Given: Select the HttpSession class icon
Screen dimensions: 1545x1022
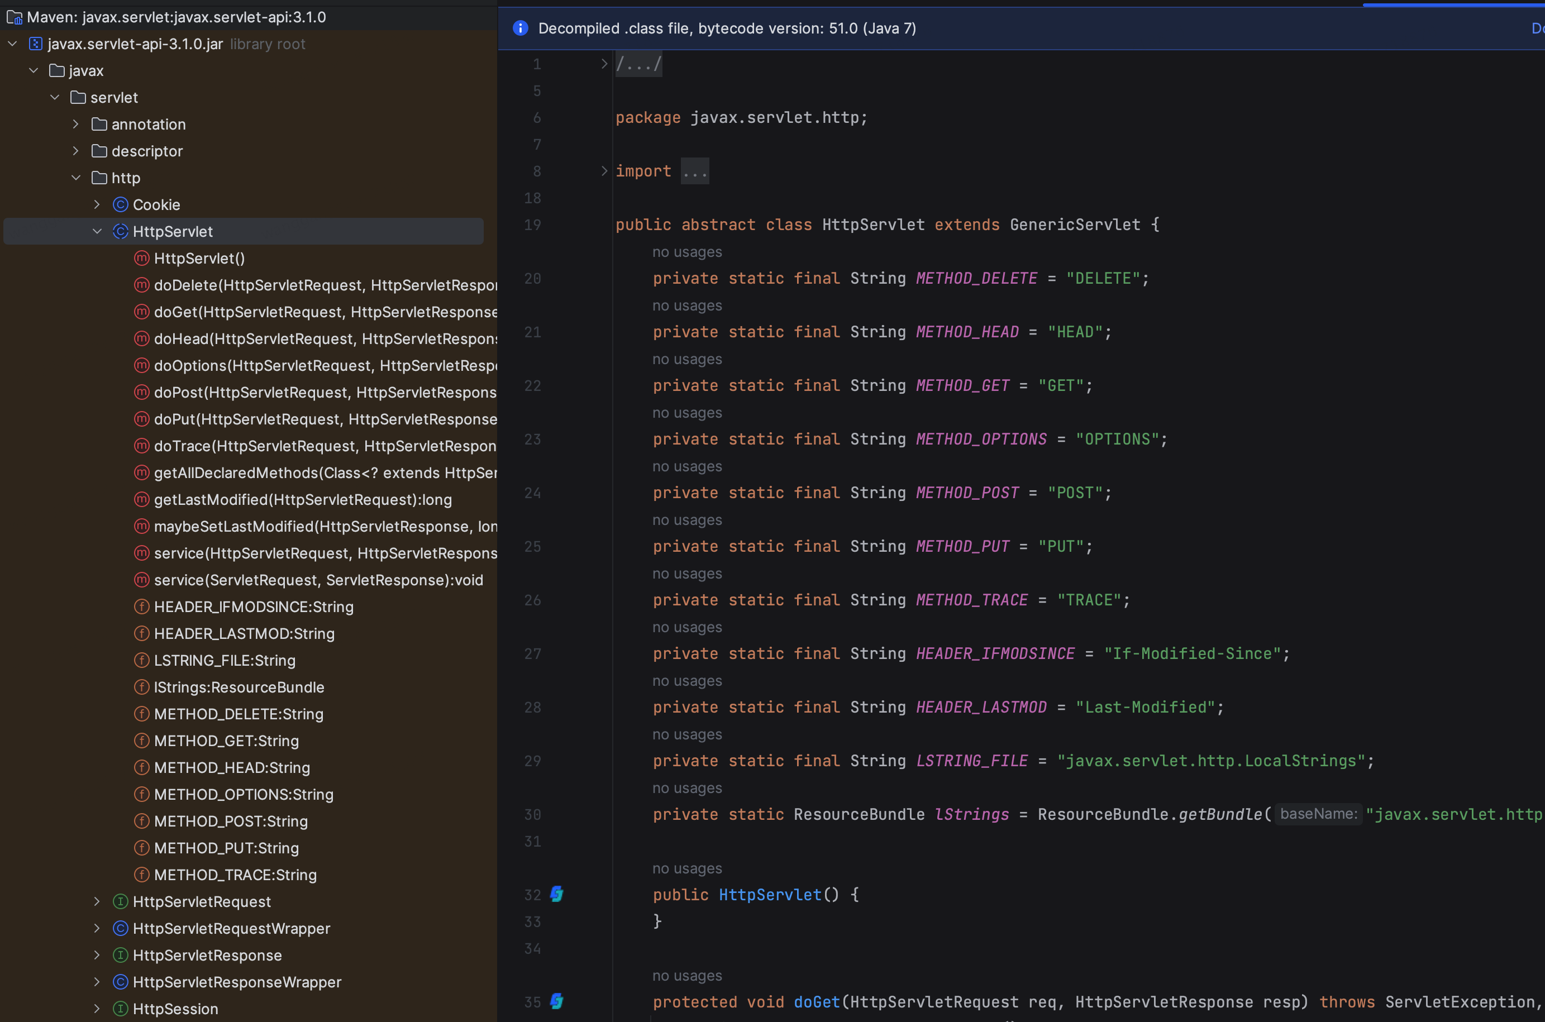Looking at the screenshot, I should pyautogui.click(x=121, y=1007).
